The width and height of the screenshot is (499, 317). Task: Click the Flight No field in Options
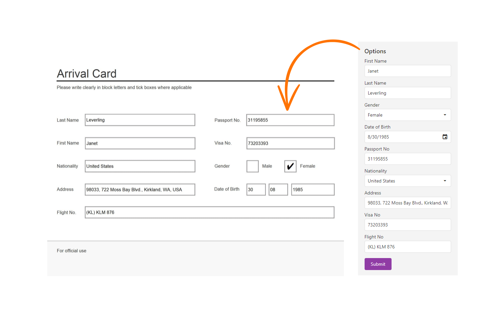[408, 247]
